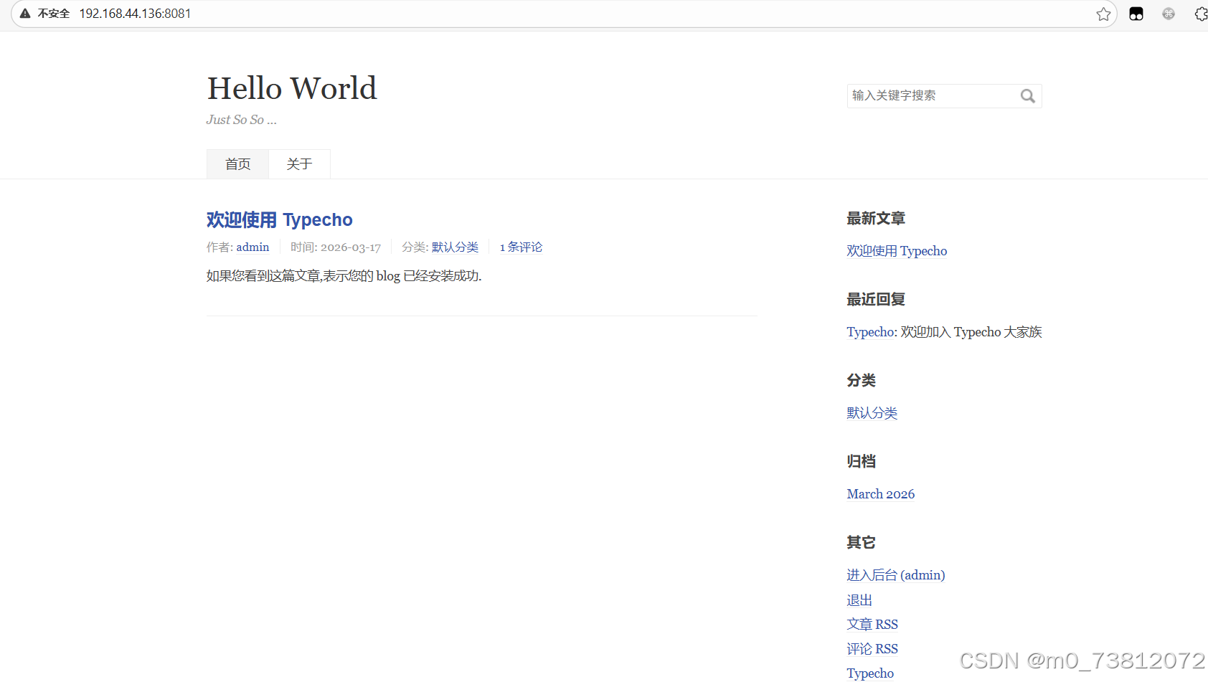Viewport: 1208px width, 682px height.
Task: Open the post title 欢迎使用 Typecho
Action: (x=279, y=219)
